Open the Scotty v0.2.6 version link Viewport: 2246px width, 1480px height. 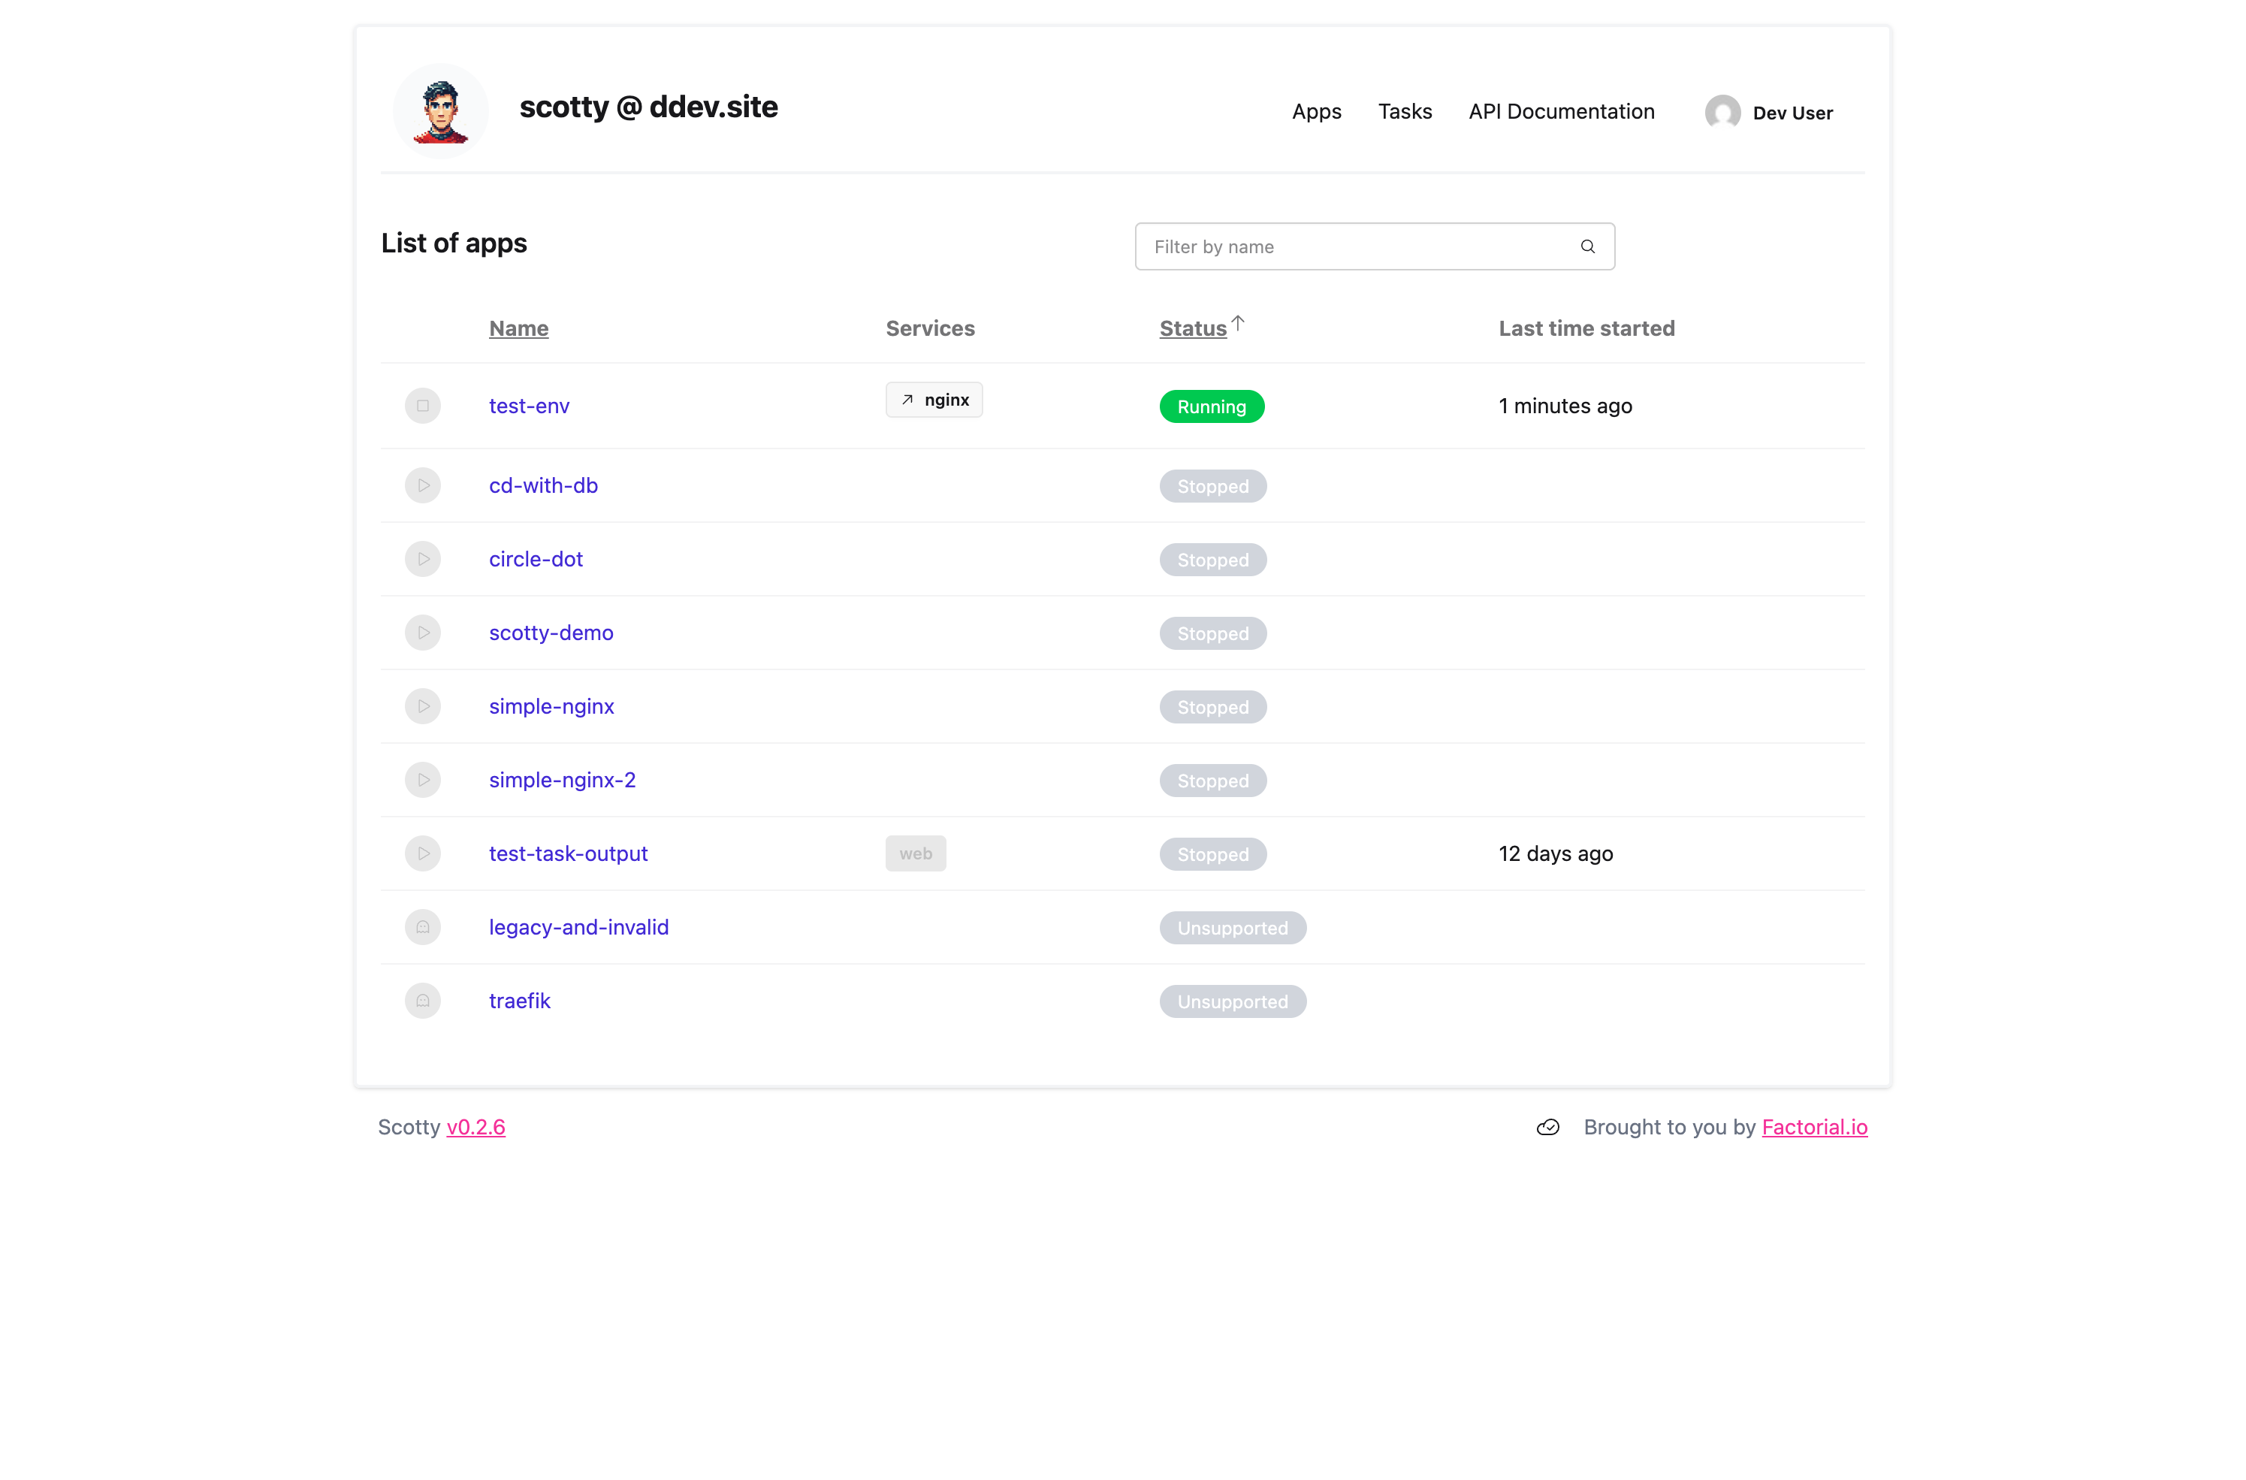tap(475, 1127)
